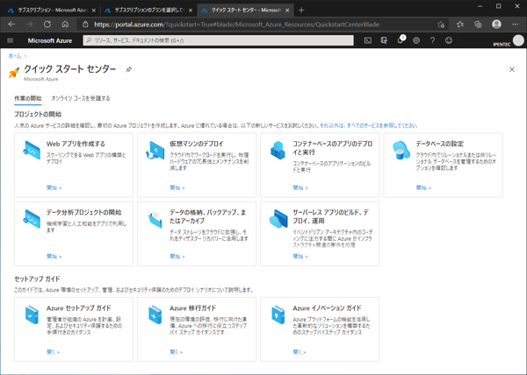Go to the browser home page
The width and height of the screenshot is (527, 375).
(66, 25)
